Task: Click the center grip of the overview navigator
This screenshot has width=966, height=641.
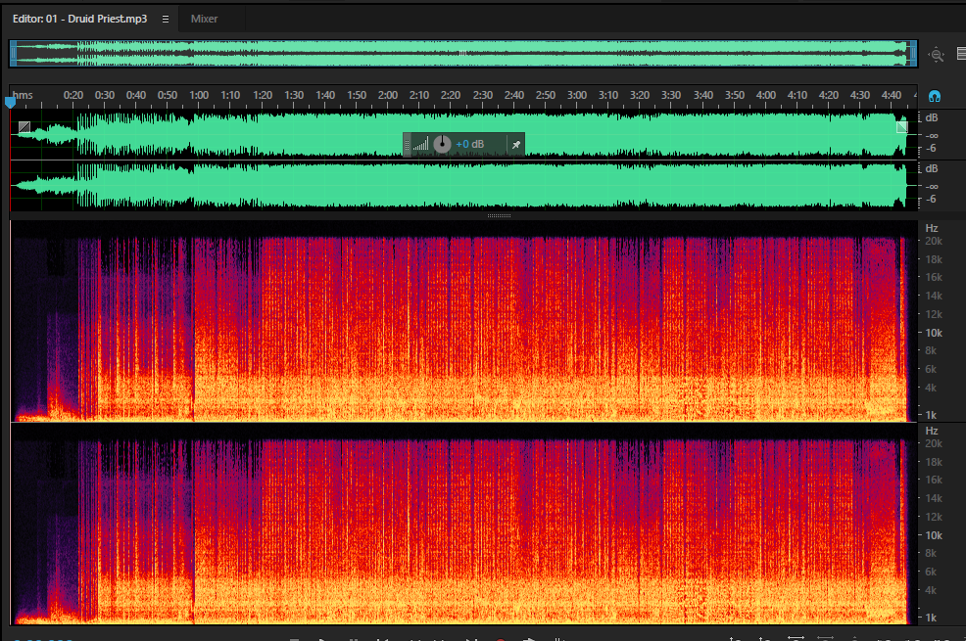Action: click(462, 53)
